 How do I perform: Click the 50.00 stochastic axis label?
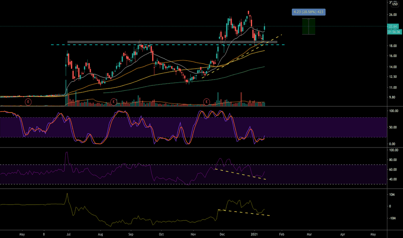point(393,127)
